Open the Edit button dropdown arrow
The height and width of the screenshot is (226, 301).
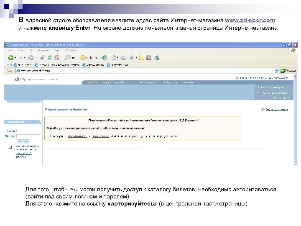tap(136, 58)
